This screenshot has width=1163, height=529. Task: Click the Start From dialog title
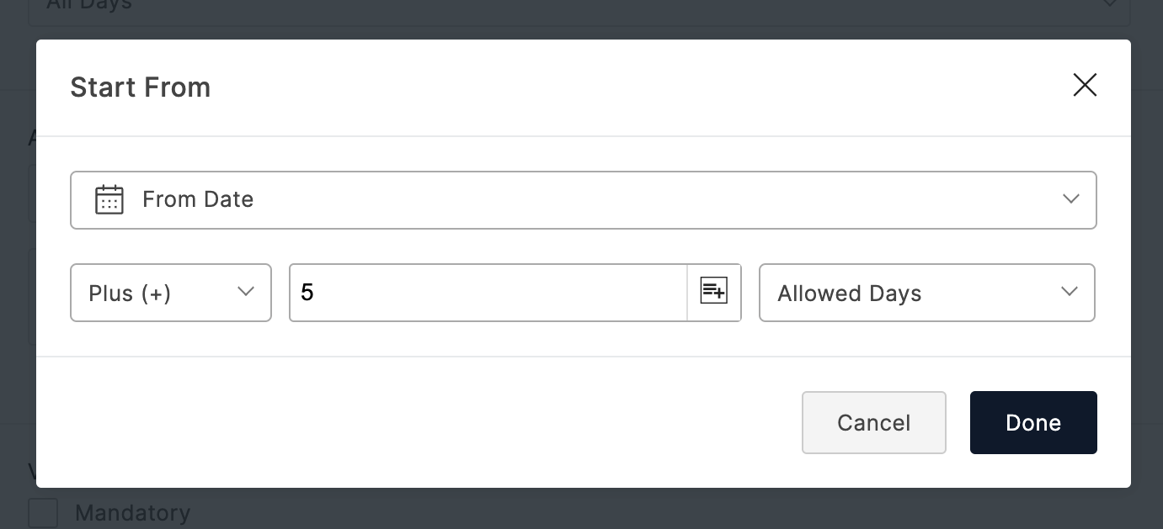click(x=141, y=87)
